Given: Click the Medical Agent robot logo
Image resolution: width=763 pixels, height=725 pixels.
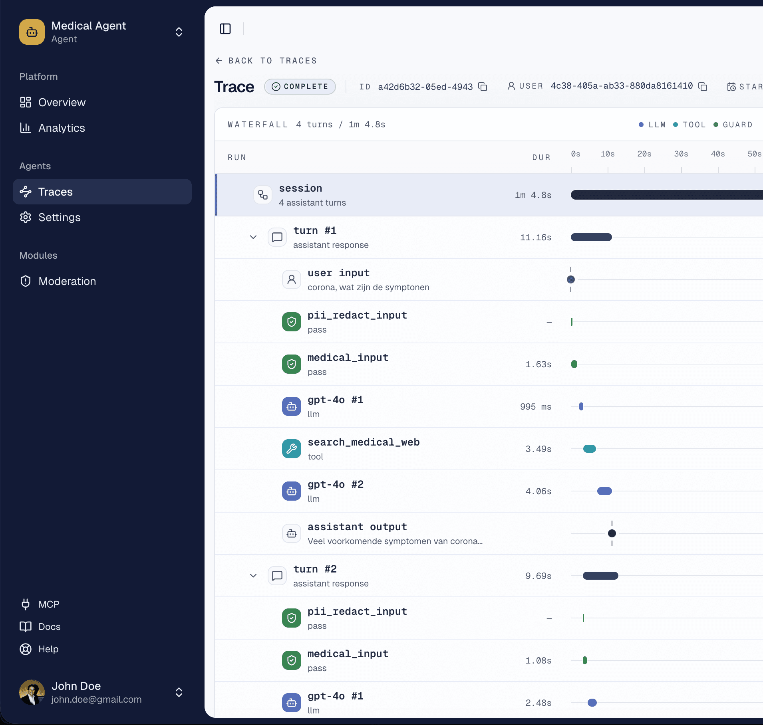Looking at the screenshot, I should click(x=32, y=32).
